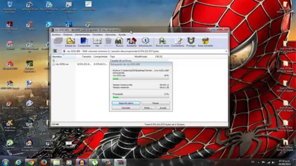Click the 'Buscar virus' toolbar icon
The width and height of the screenshot is (296, 166).
click(x=162, y=42)
